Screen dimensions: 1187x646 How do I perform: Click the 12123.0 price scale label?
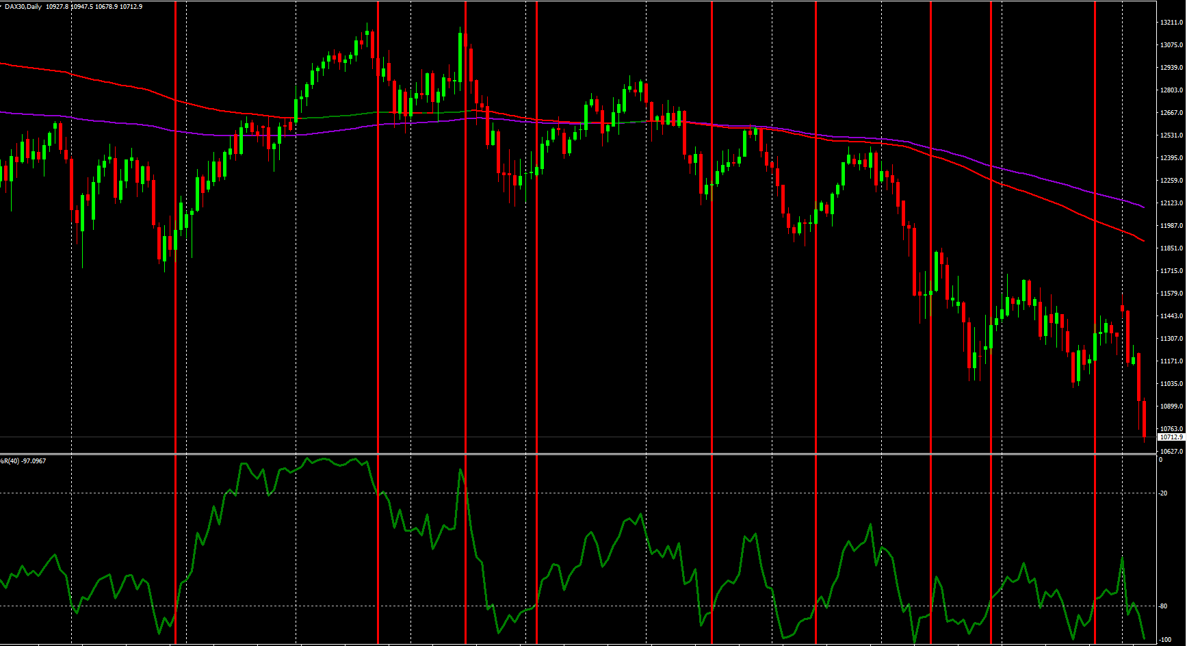[x=1171, y=203]
